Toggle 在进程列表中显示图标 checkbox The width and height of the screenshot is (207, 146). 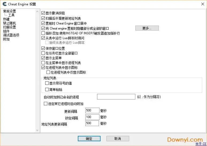click(x=43, y=68)
